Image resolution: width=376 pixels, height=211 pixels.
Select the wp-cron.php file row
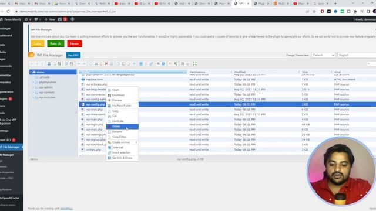(x=227, y=110)
